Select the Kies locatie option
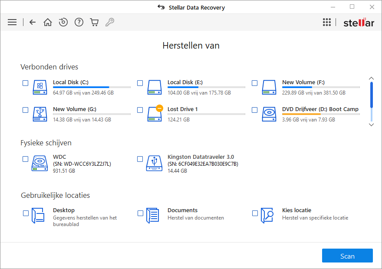Screen dimensions: 382x269 296,210
